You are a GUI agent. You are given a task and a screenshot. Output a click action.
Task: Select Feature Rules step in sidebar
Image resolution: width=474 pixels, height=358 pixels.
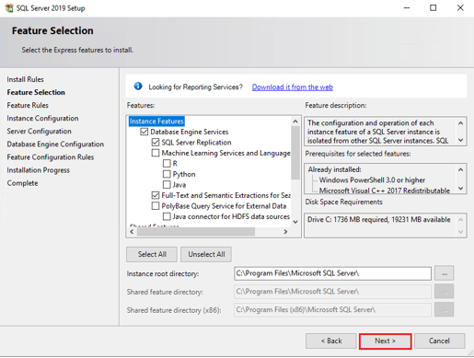pos(28,105)
